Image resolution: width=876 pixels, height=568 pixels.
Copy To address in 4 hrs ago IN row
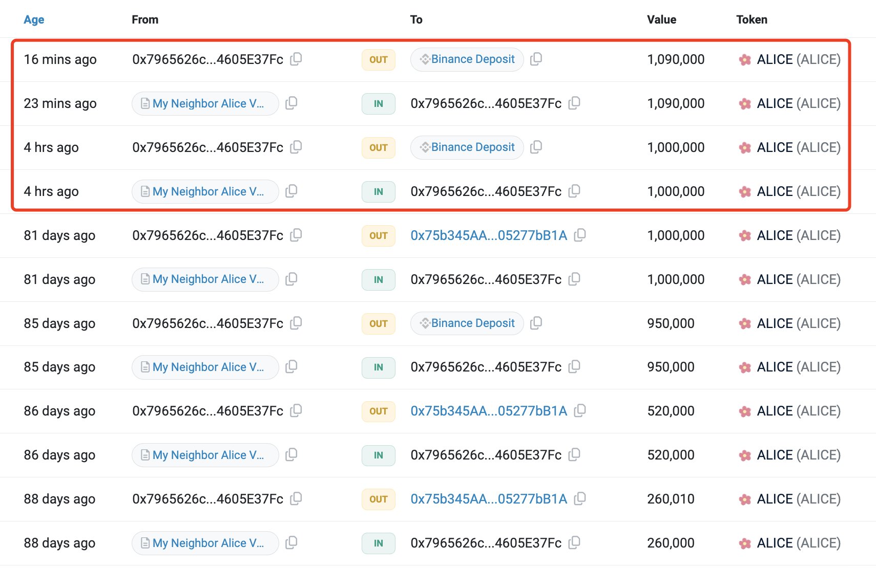575,191
